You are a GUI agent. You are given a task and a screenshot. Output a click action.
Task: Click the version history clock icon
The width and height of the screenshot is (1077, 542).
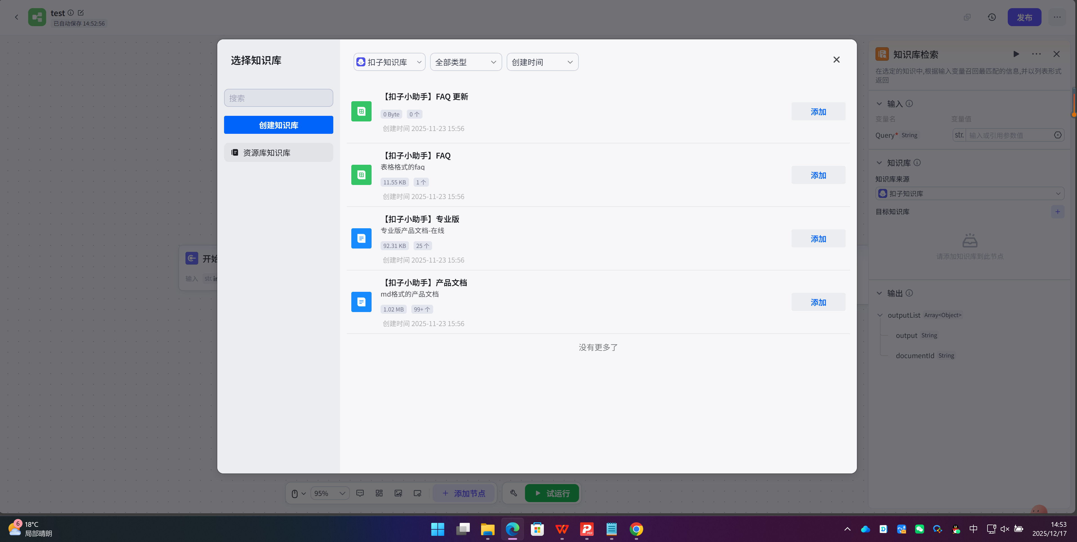pos(992,17)
